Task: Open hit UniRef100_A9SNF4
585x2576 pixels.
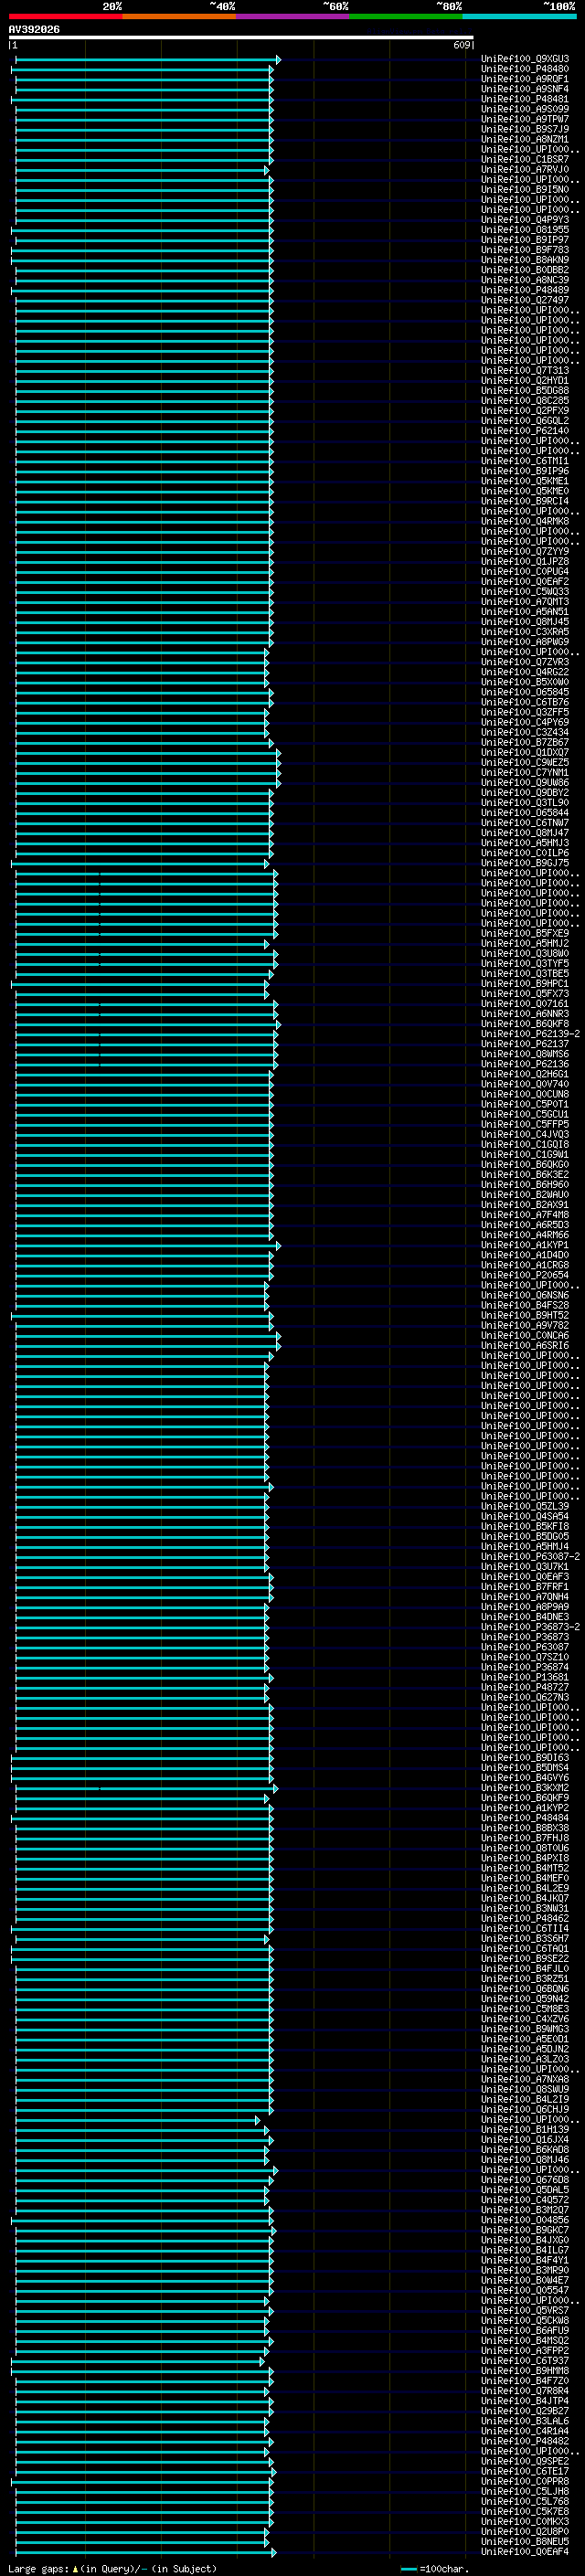Action: (x=525, y=90)
